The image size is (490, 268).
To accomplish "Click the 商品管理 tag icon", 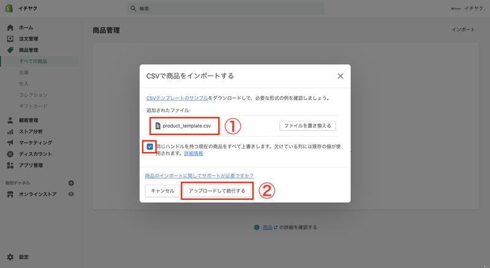I will click(x=10, y=50).
